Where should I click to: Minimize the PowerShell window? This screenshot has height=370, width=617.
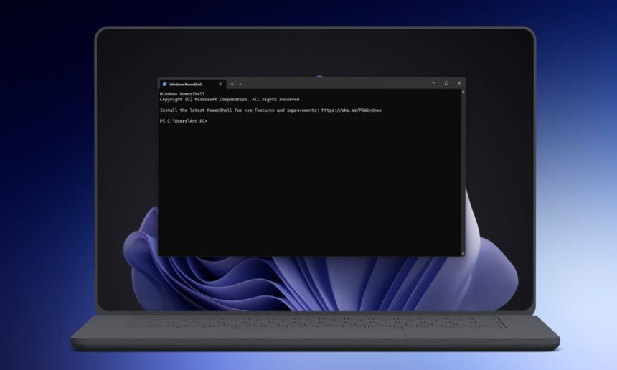(433, 83)
